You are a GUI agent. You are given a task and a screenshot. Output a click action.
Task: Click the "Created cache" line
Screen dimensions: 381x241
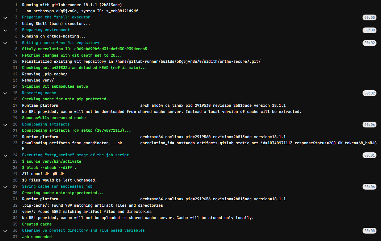pos(37,224)
